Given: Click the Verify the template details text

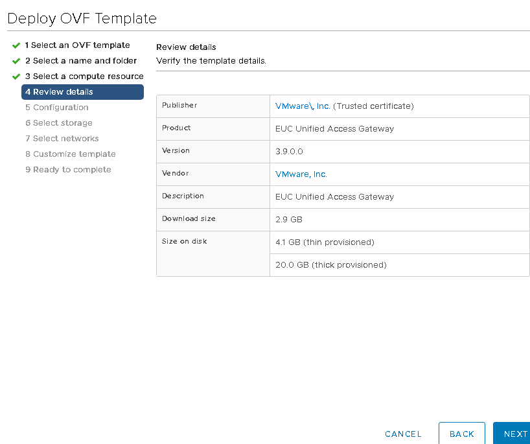Looking at the screenshot, I should [x=211, y=60].
